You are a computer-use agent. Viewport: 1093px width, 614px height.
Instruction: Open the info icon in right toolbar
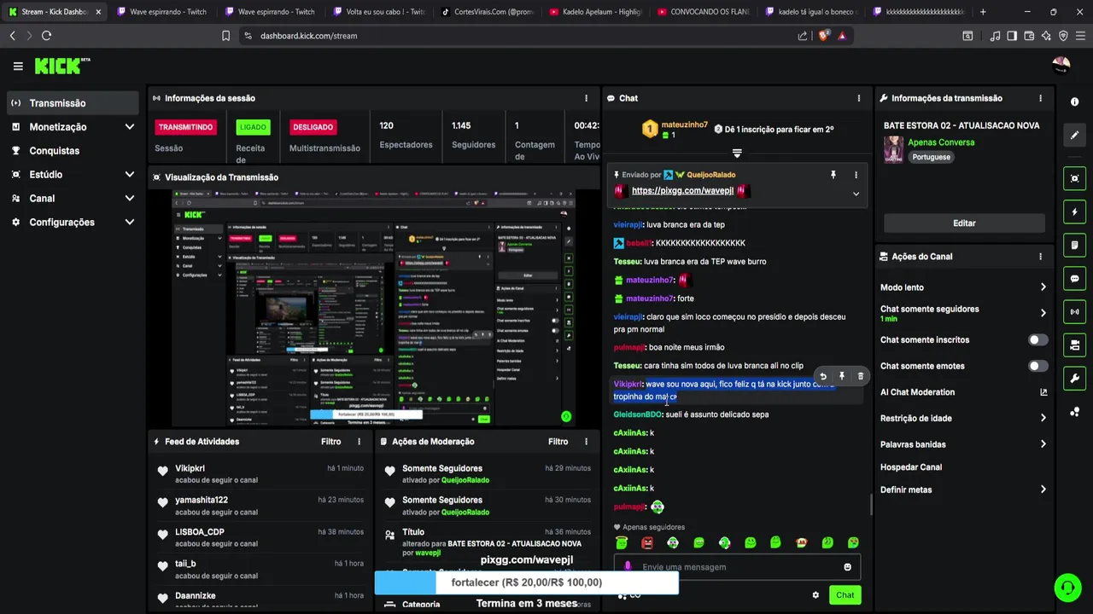[x=1074, y=101]
